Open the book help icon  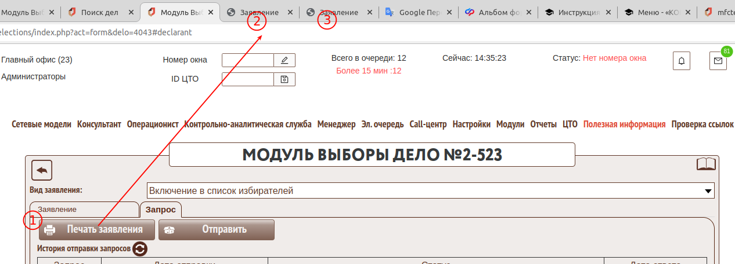tap(706, 164)
